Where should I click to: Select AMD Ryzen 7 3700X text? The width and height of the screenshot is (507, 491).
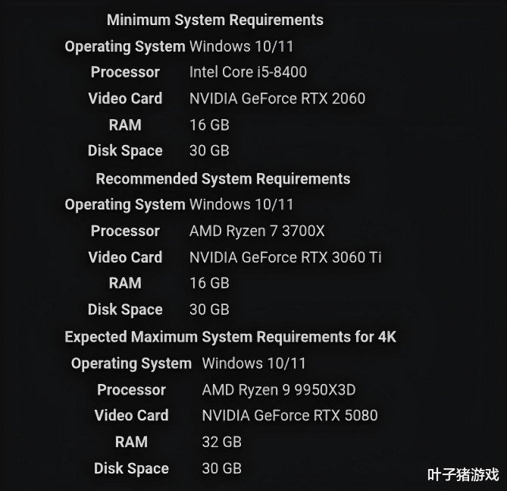coord(257,231)
